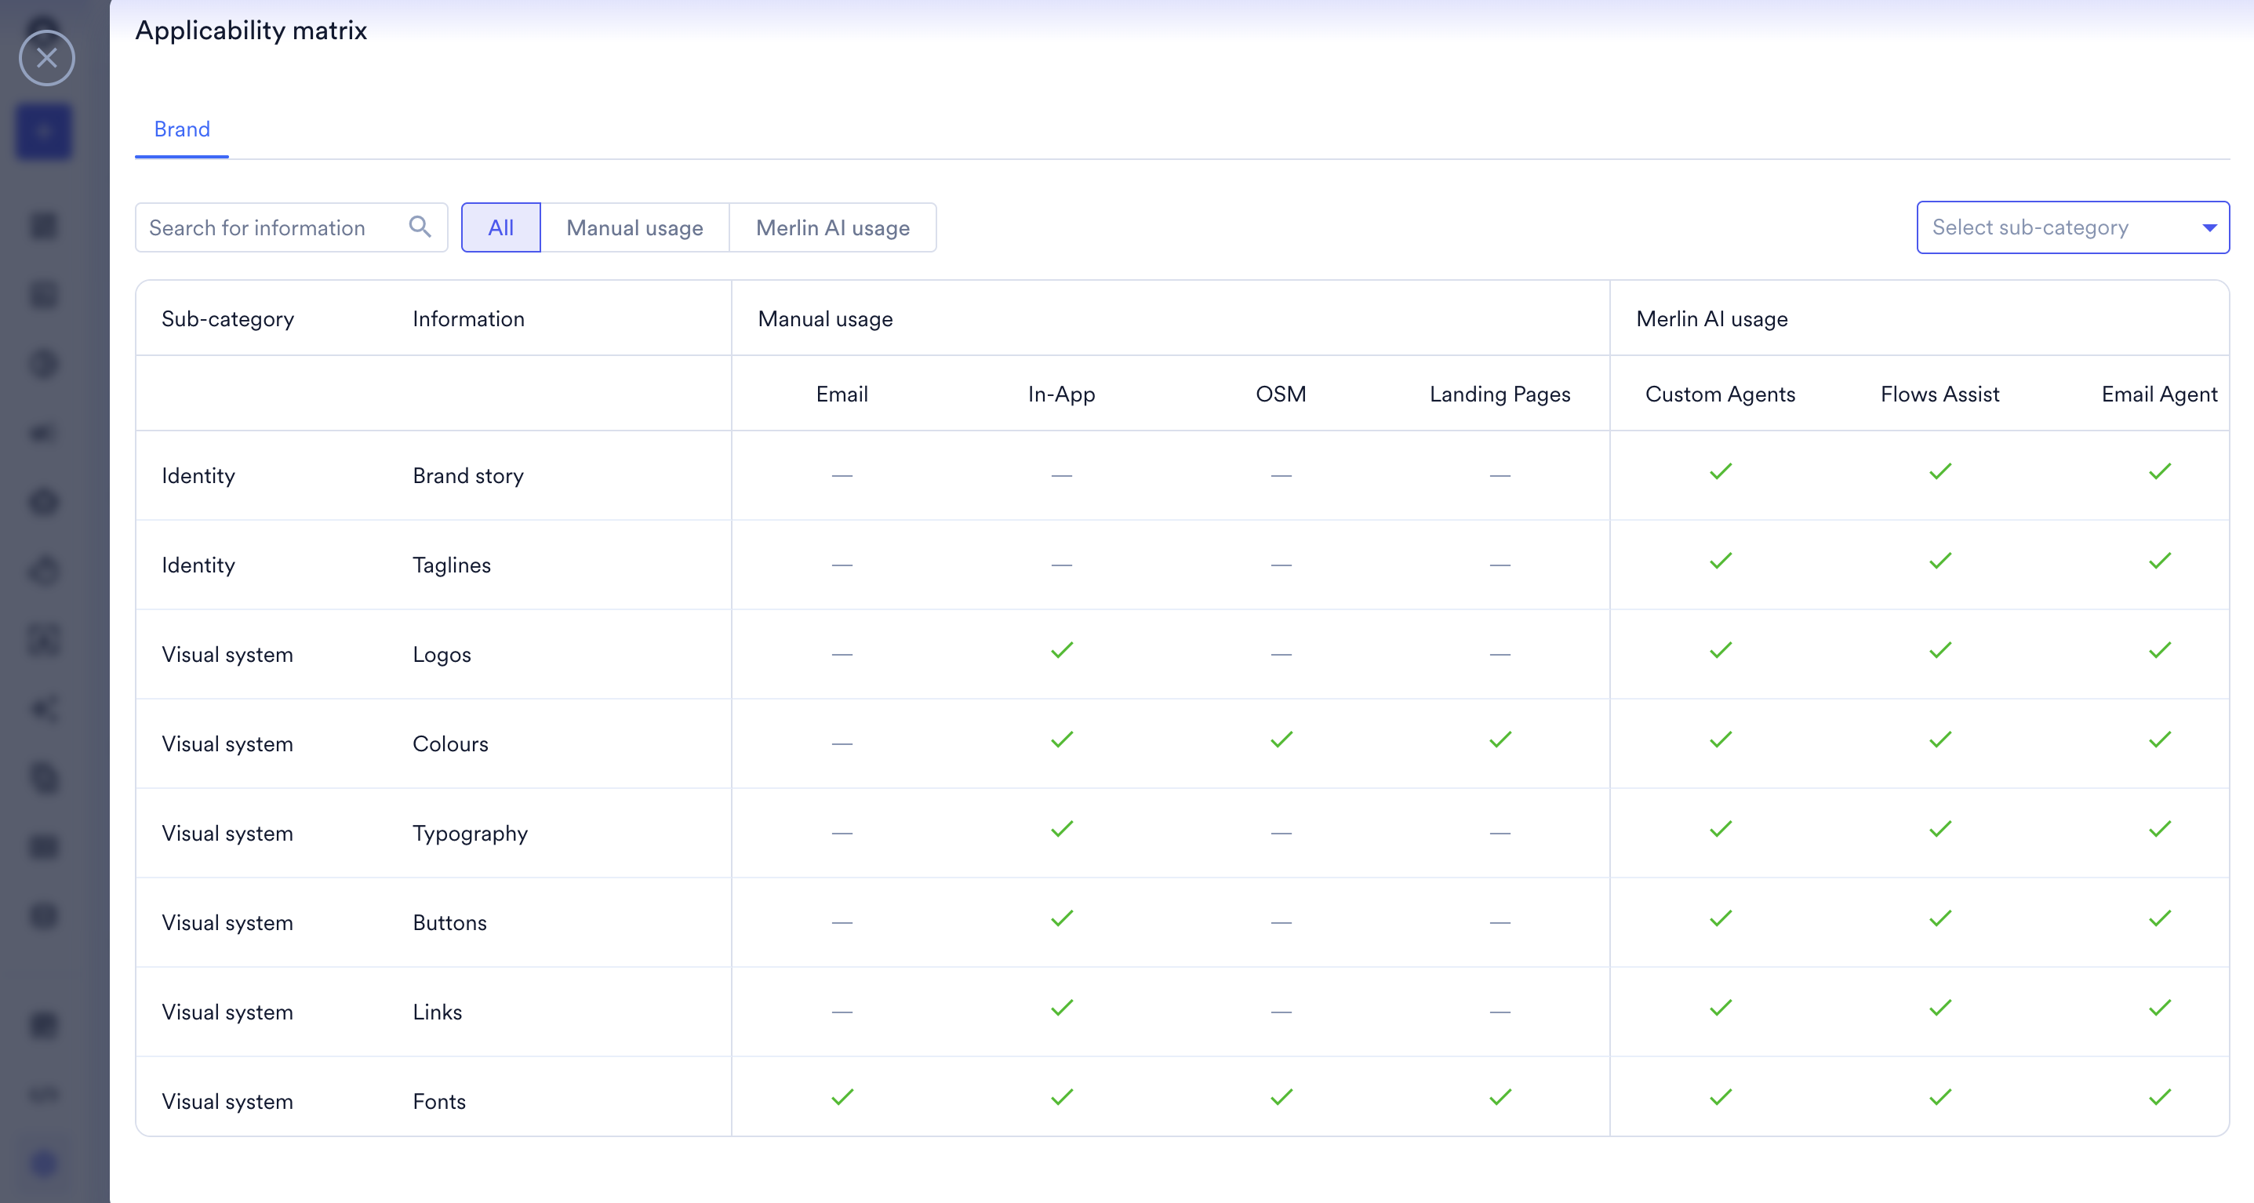Viewport: 2254px width, 1203px height.
Task: Click the Logos OSM dash
Action: (1282, 654)
